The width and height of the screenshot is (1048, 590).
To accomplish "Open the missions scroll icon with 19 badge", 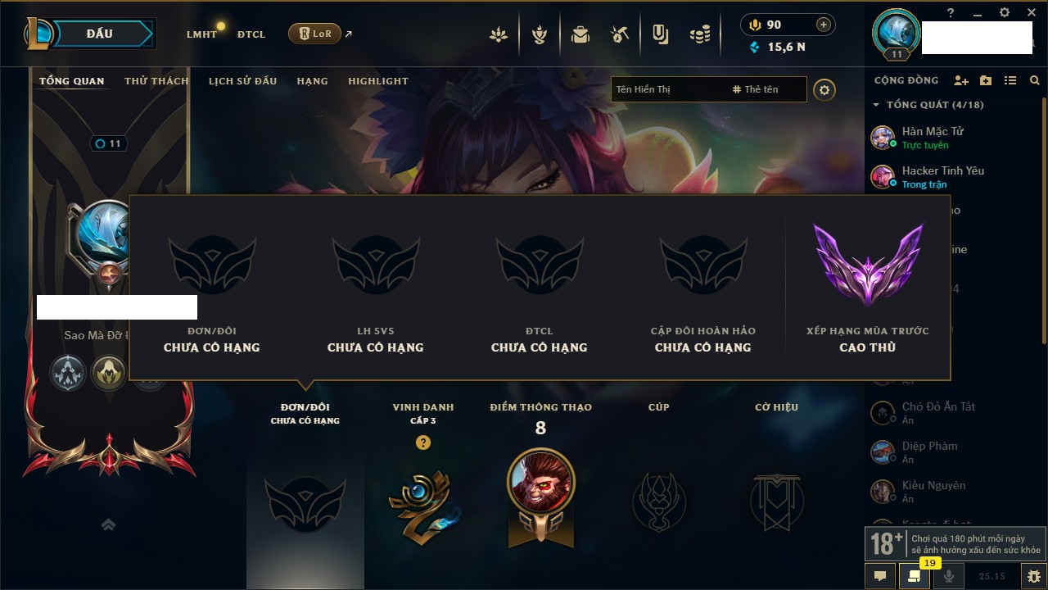I will (x=915, y=576).
